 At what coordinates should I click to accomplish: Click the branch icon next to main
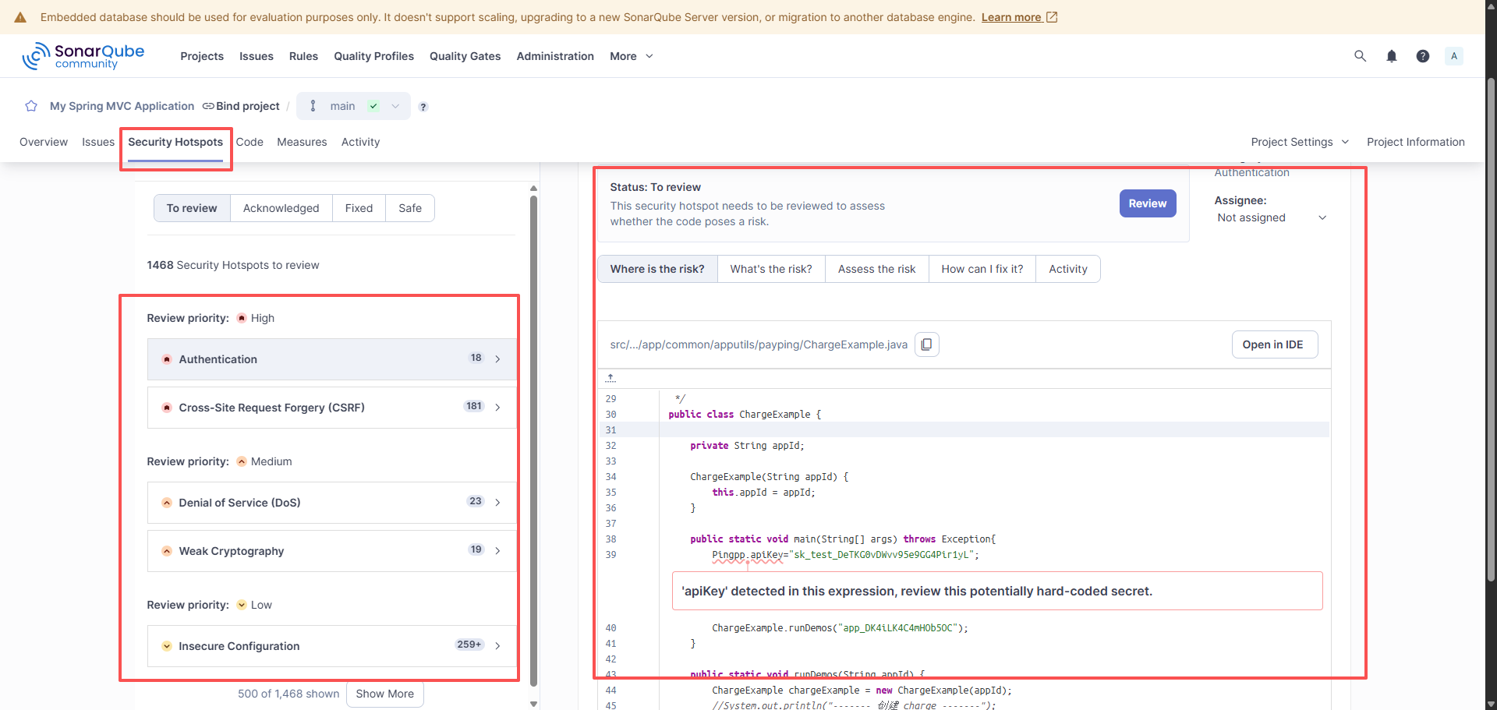[x=313, y=106]
